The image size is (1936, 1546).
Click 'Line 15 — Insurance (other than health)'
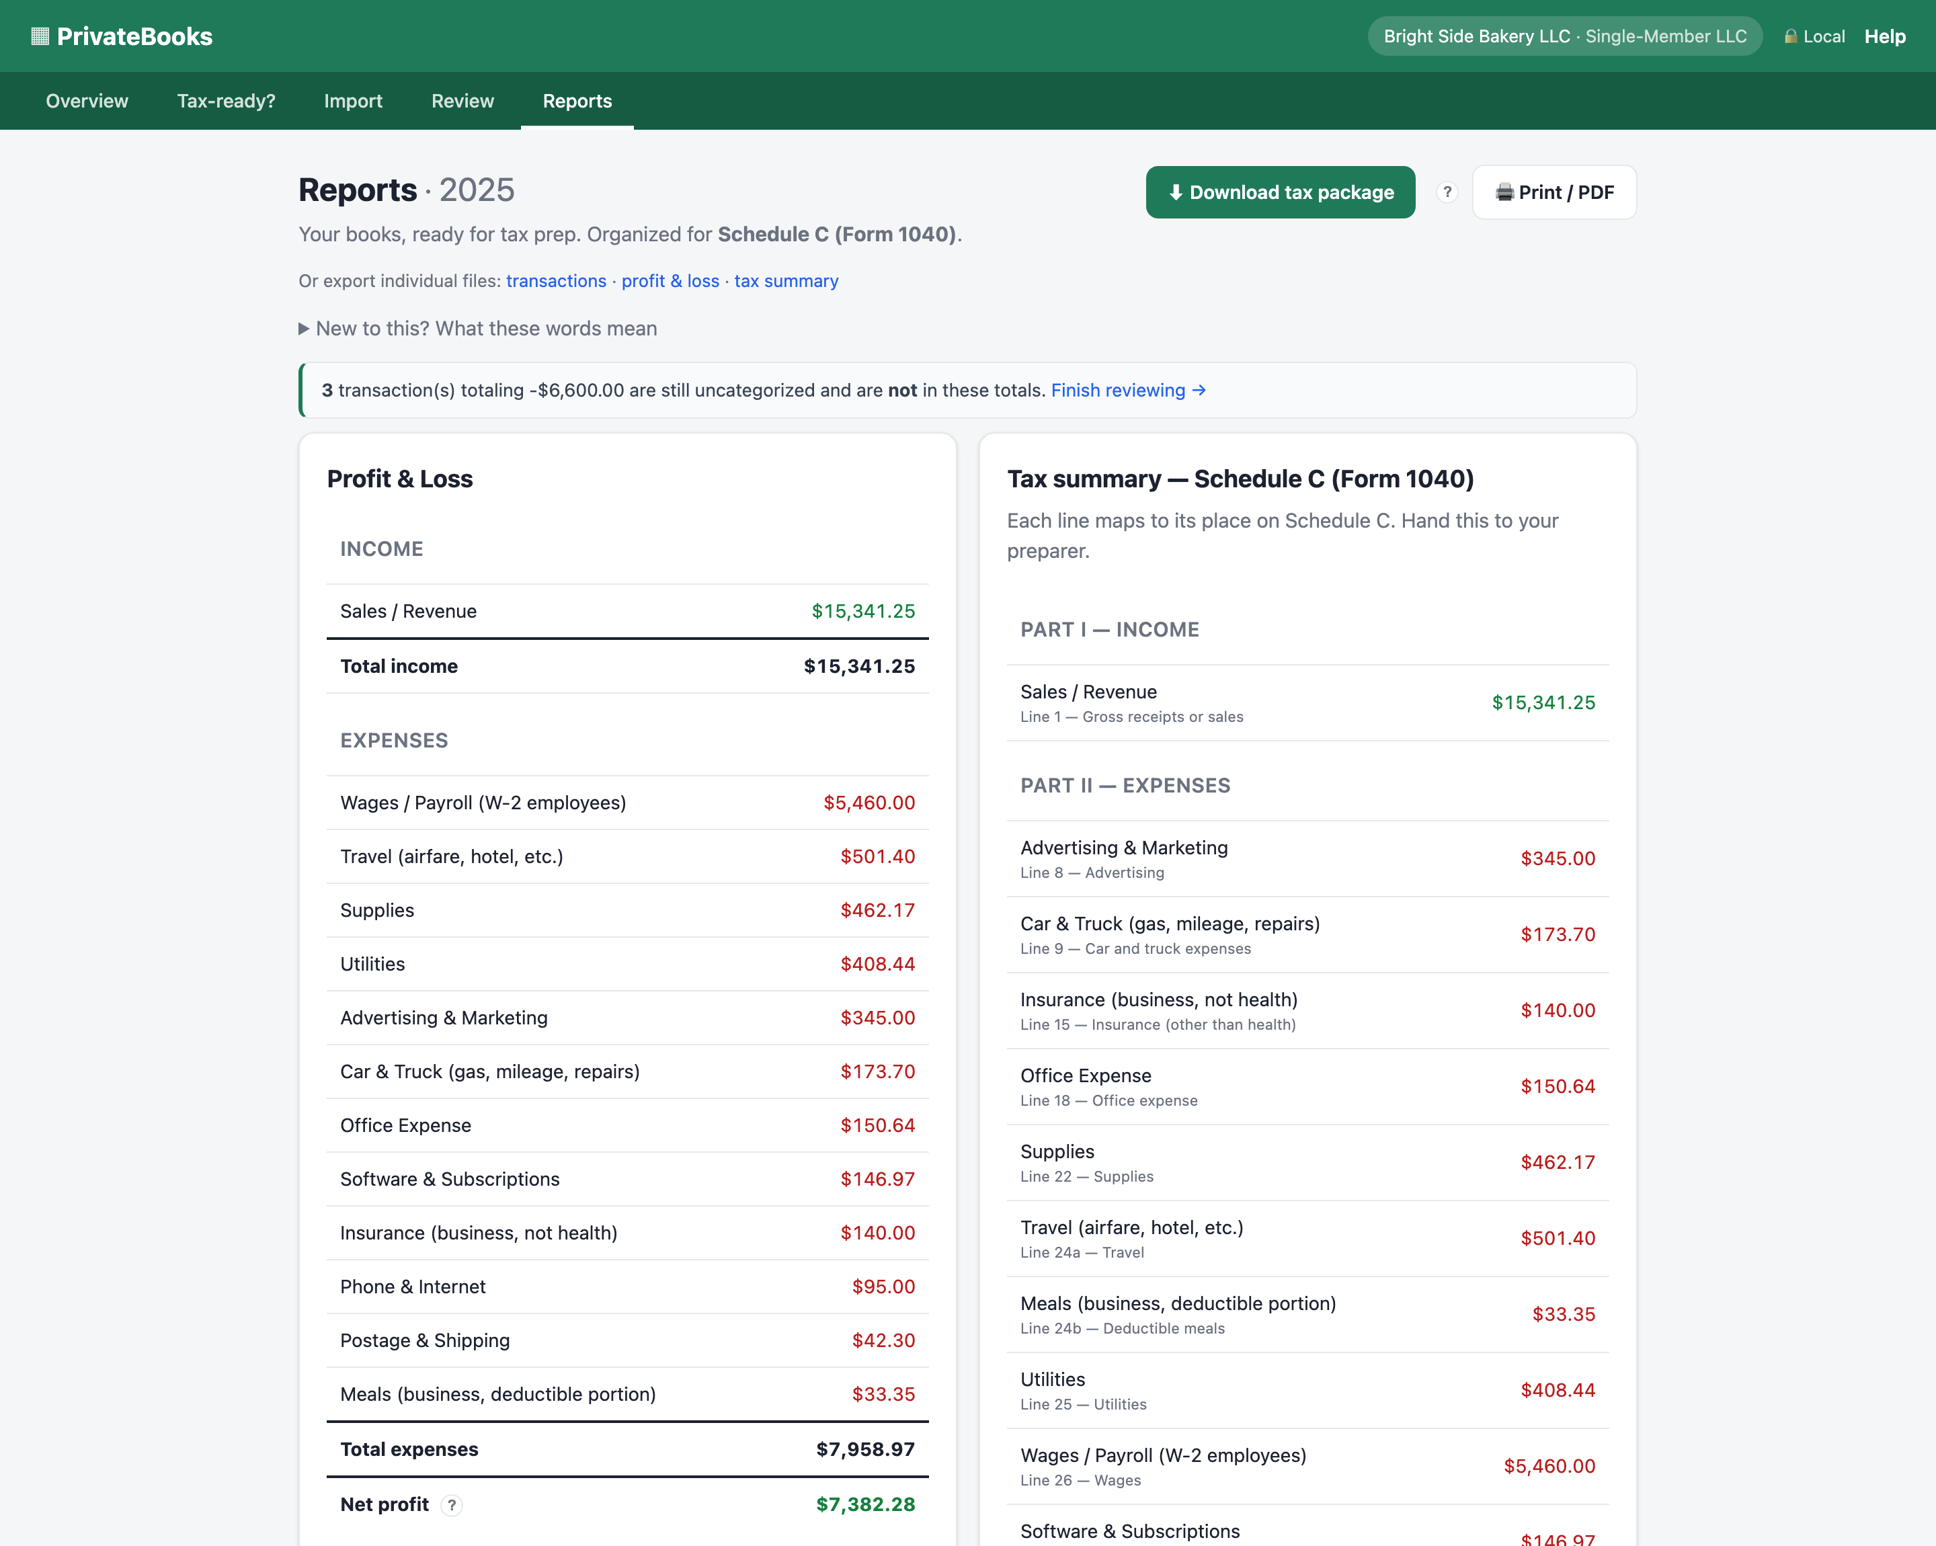click(1158, 1025)
